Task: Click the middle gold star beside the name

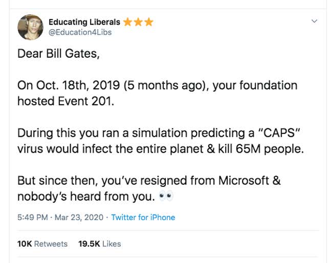Action: click(138, 22)
